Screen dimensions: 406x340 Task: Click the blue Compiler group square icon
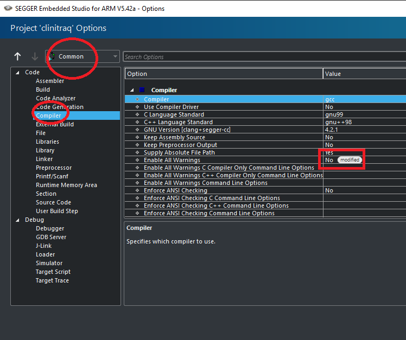coord(142,90)
